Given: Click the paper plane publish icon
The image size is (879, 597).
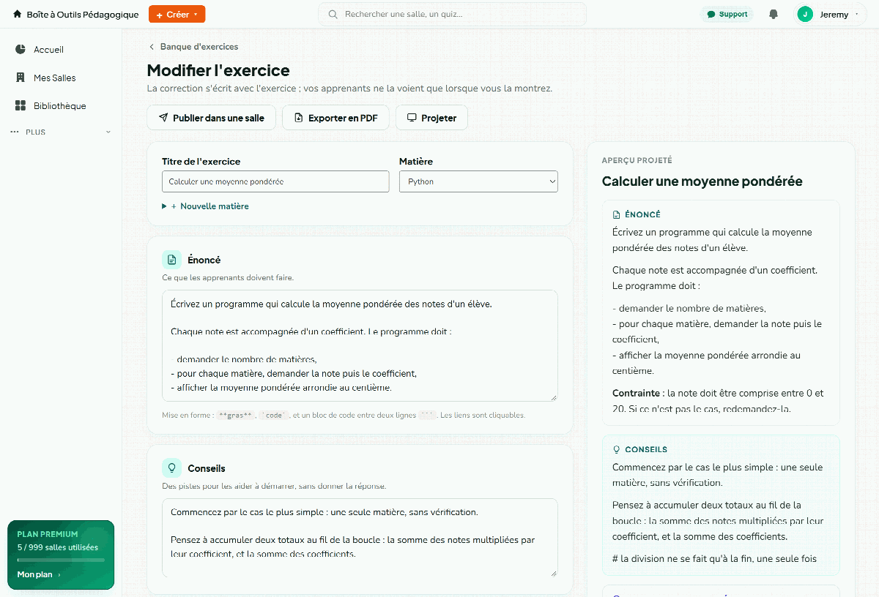Looking at the screenshot, I should point(163,118).
